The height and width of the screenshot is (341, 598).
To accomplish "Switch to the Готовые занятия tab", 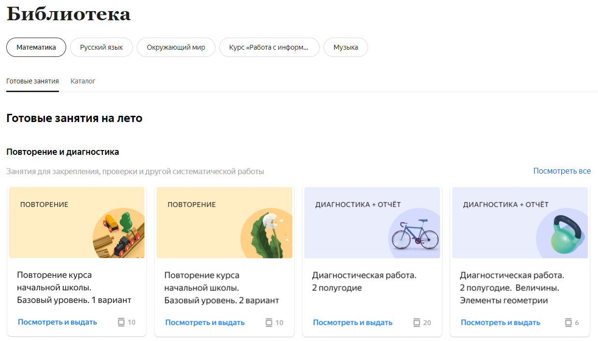I will click(x=32, y=81).
